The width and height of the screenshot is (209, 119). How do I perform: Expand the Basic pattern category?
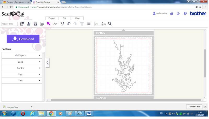(22, 62)
